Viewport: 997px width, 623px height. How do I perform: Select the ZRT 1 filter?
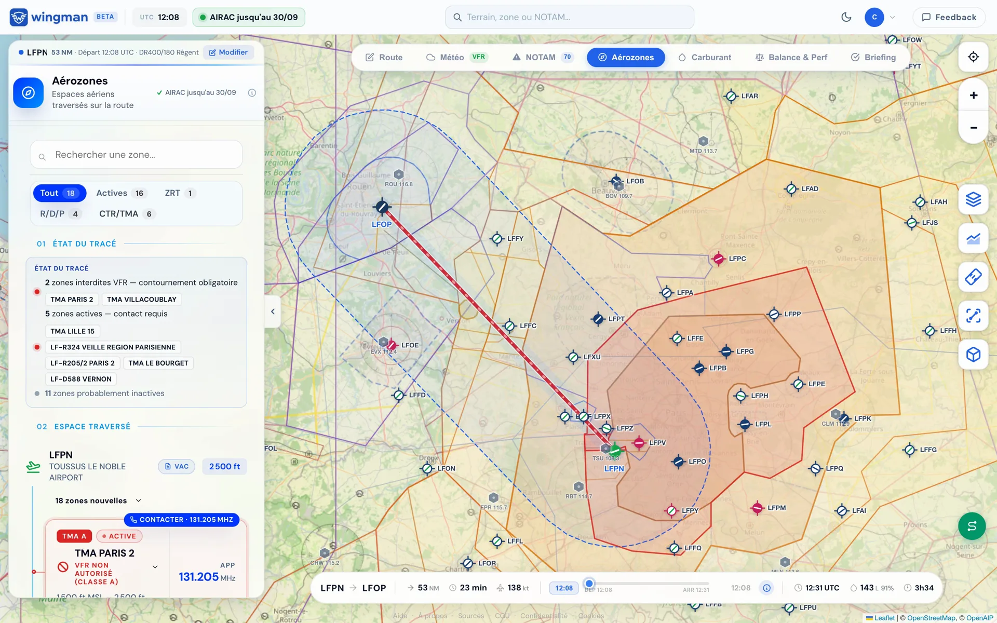coord(180,193)
